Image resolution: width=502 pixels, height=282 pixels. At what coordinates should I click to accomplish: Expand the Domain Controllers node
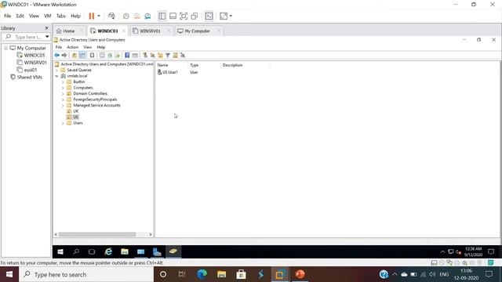click(63, 94)
